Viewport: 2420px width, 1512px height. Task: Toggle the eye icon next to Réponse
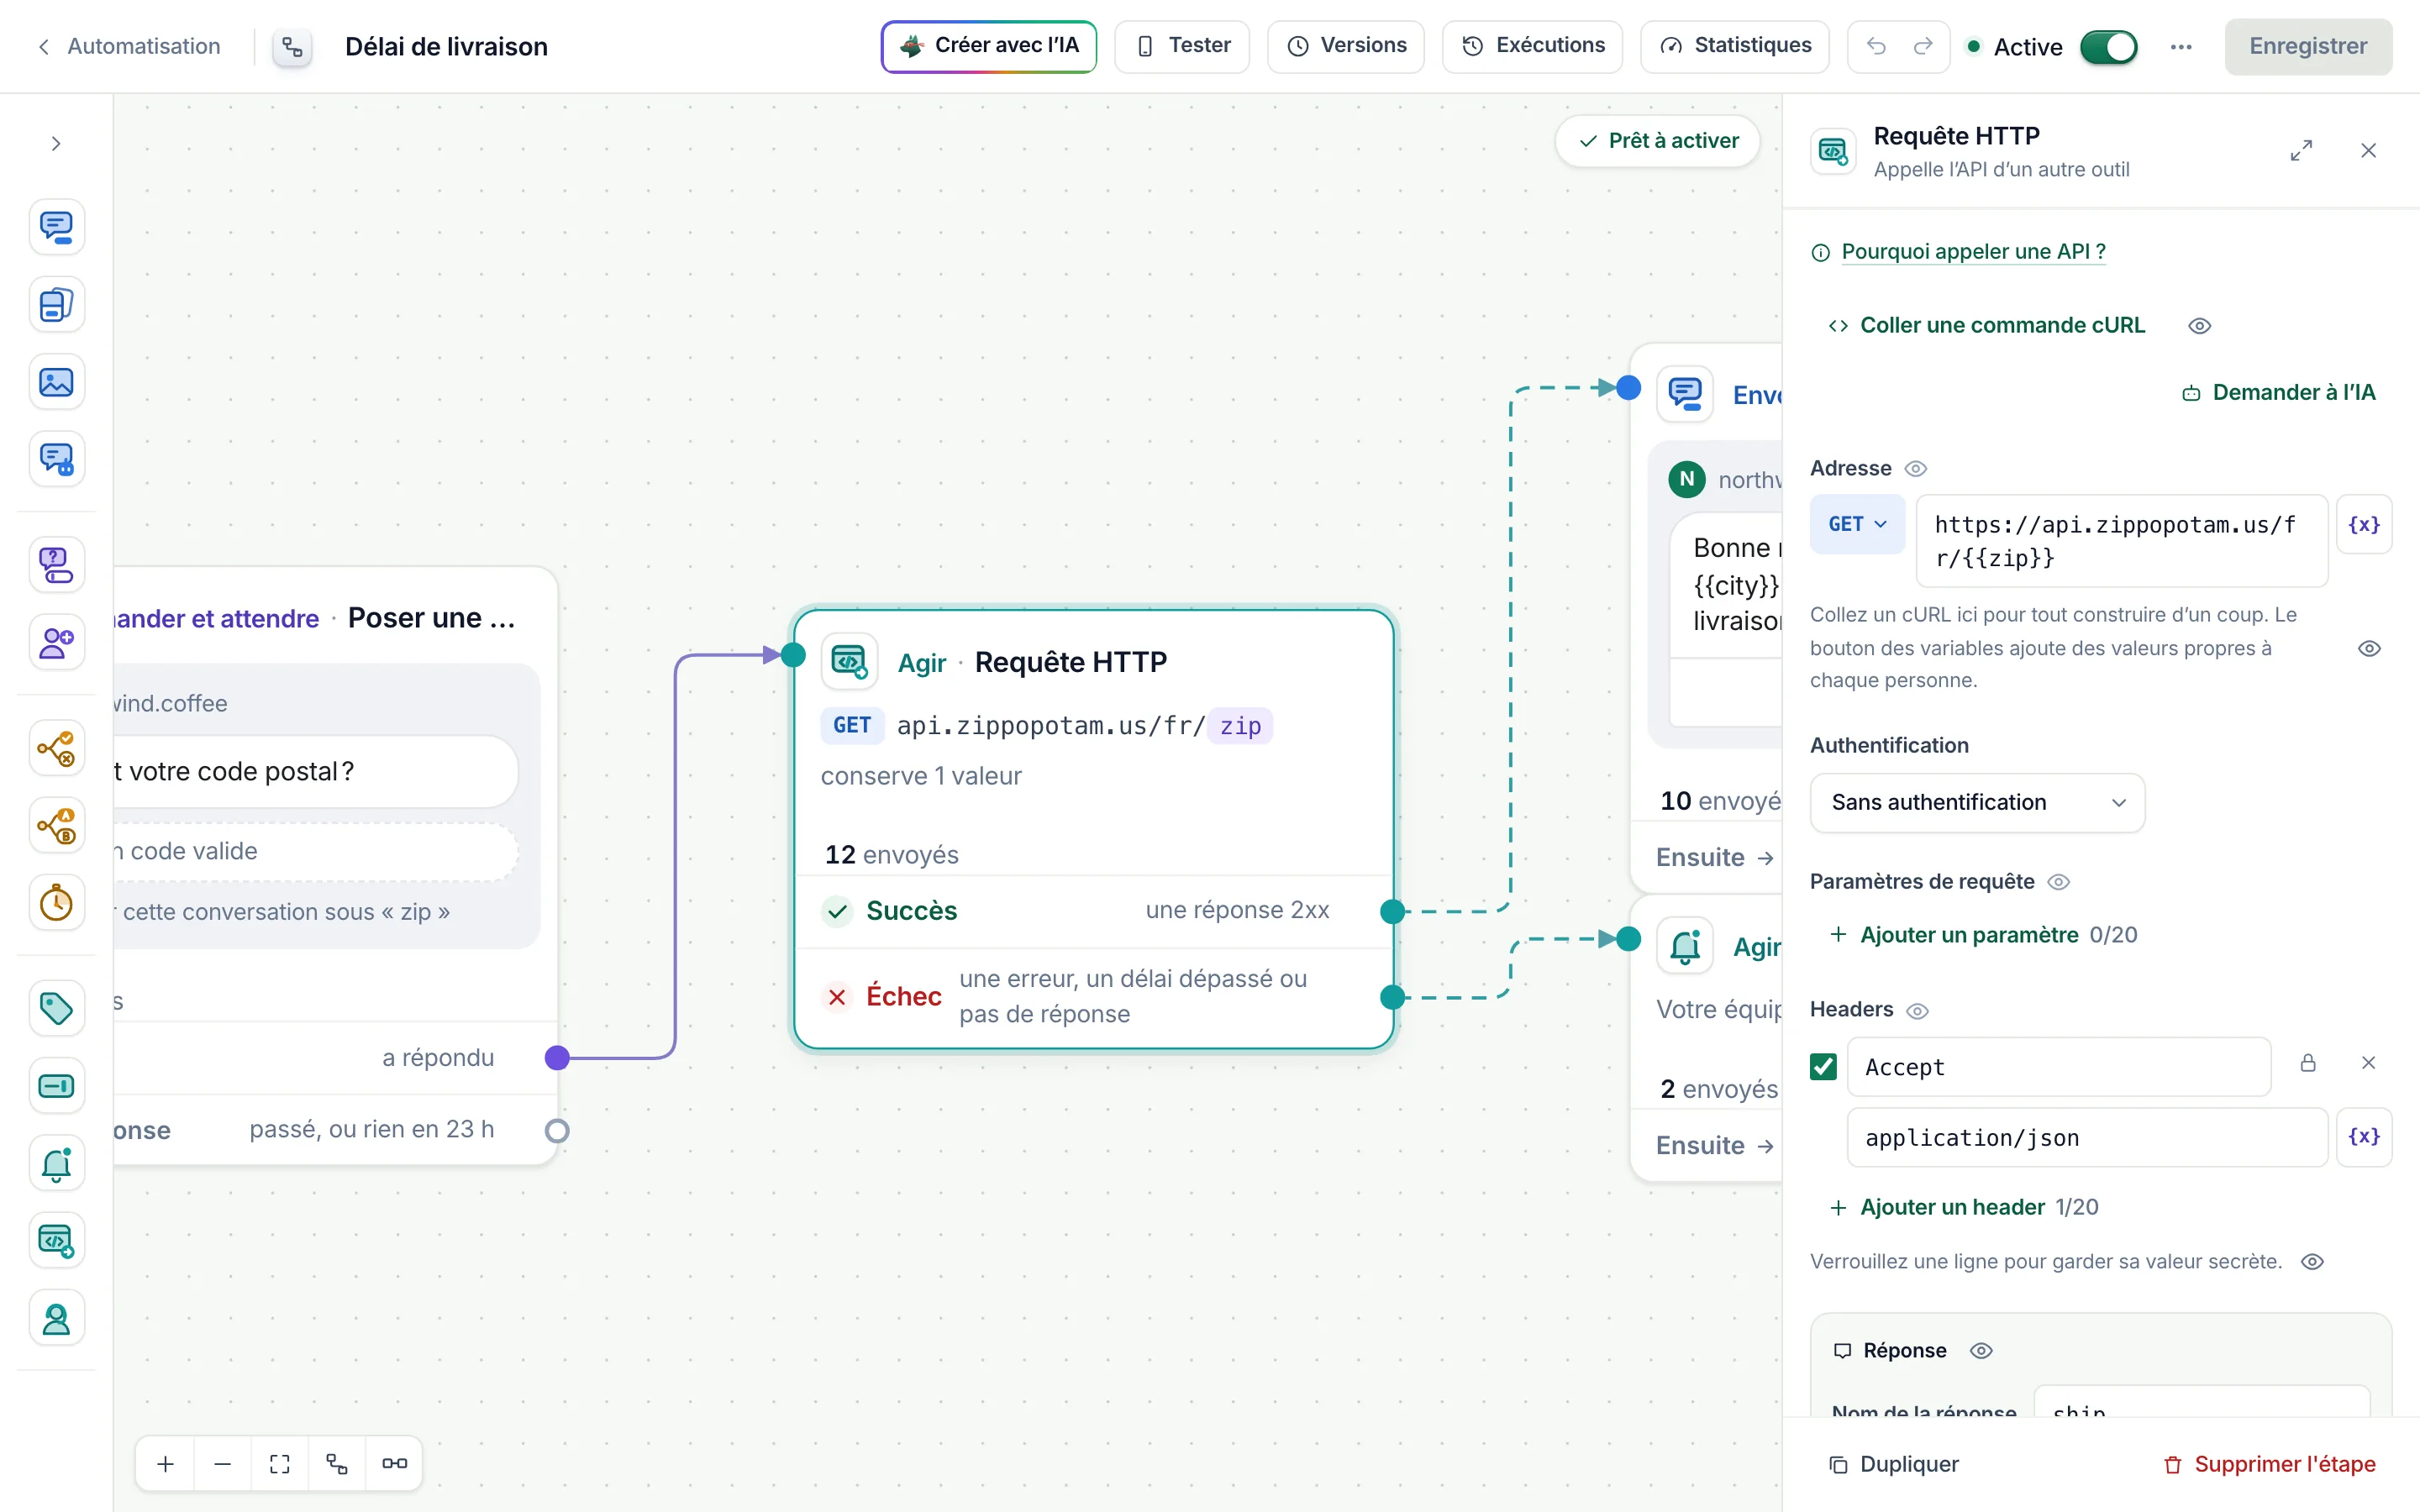(1981, 1351)
